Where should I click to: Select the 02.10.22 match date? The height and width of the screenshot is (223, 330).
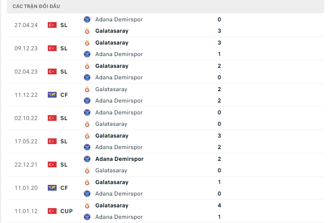click(26, 118)
